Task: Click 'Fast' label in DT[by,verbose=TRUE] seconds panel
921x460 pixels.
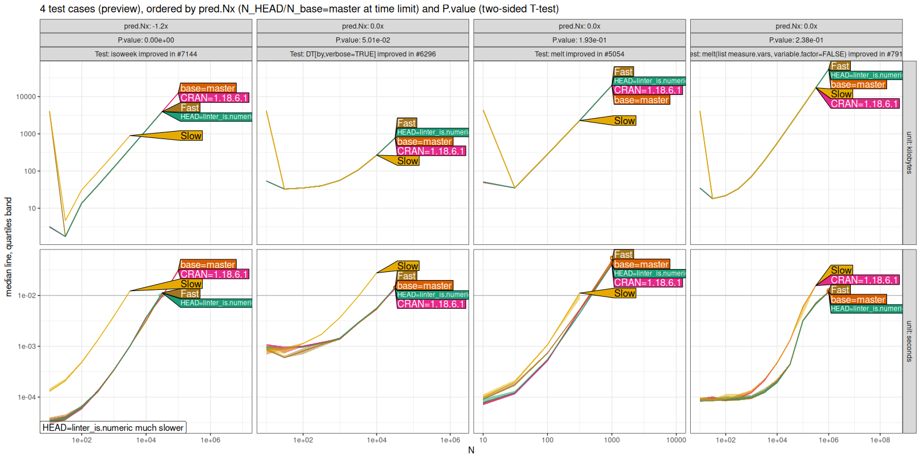Action: 406,276
